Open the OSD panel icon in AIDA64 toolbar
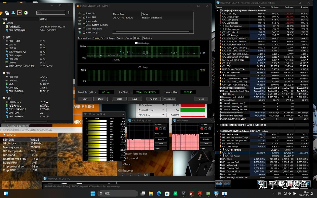 (19, 12)
